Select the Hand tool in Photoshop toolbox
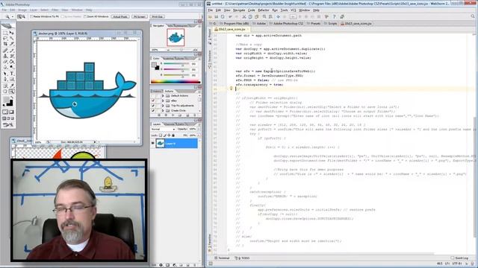This screenshot has width=478, height=268. click(5, 91)
